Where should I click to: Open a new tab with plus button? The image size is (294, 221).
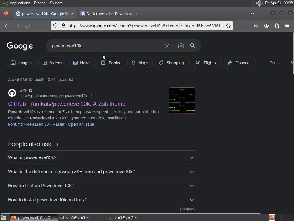[148, 14]
